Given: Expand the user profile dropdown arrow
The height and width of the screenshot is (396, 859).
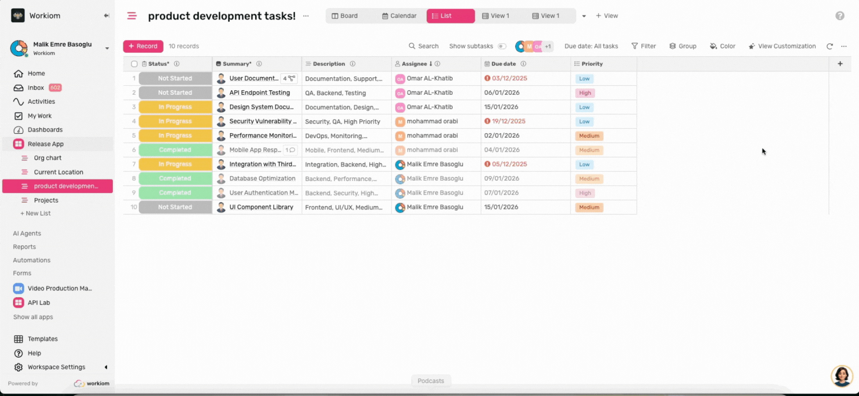Looking at the screenshot, I should click(107, 48).
